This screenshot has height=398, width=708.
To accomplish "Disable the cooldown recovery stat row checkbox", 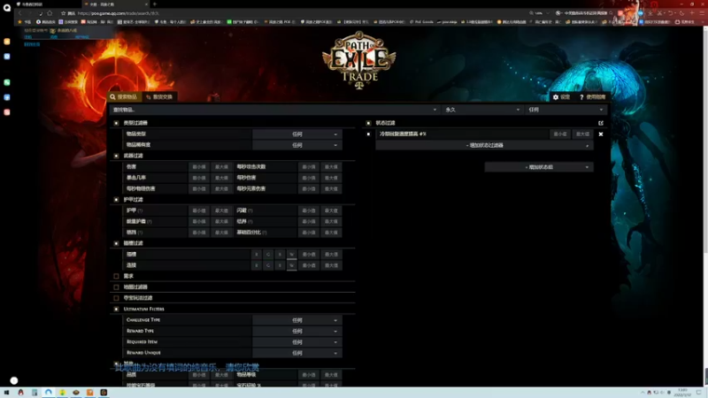I will tap(368, 134).
